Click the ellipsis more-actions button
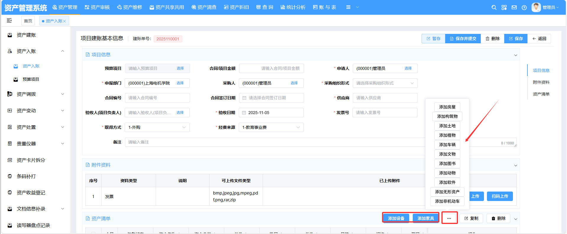 click(x=449, y=218)
